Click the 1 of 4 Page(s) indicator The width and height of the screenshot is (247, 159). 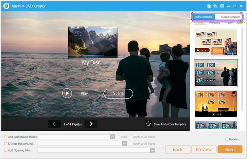(x=72, y=124)
